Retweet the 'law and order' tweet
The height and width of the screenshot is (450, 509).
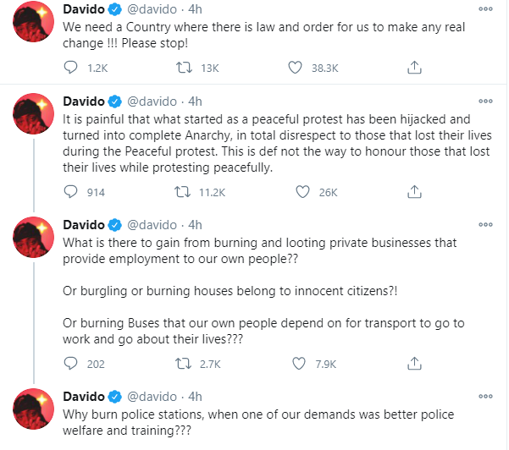pyautogui.click(x=185, y=66)
